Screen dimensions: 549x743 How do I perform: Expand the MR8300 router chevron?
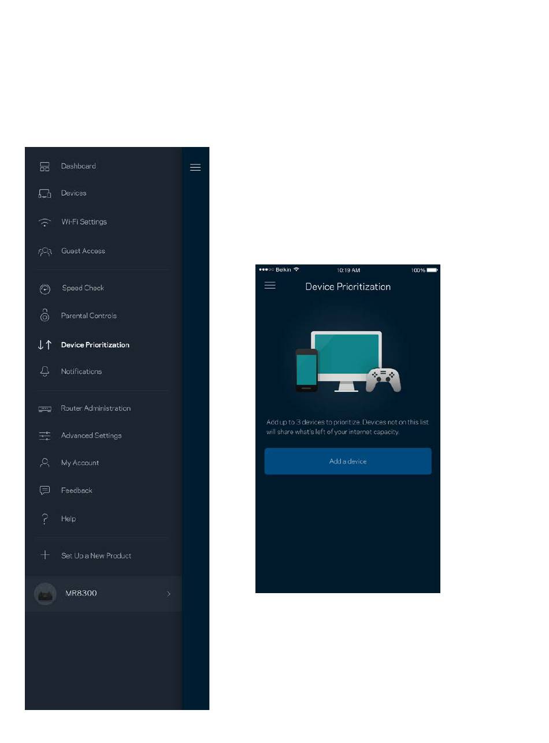pyautogui.click(x=169, y=594)
